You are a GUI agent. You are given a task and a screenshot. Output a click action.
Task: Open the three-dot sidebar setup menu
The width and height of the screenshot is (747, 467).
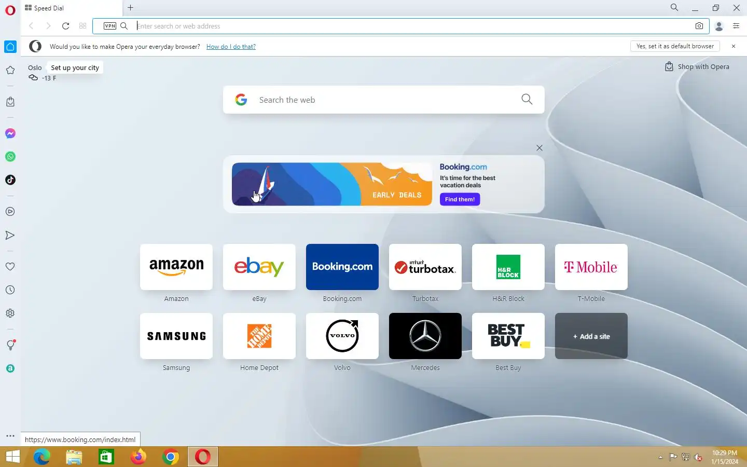tap(10, 436)
